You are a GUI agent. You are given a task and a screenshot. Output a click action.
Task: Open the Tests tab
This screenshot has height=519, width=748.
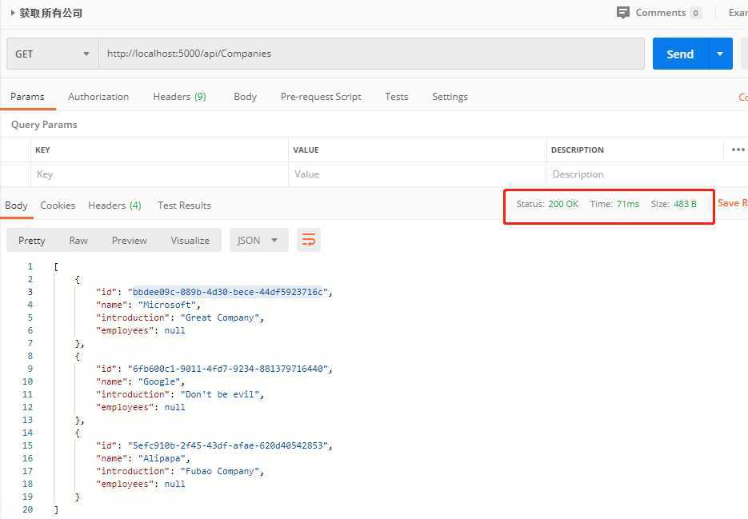coord(397,97)
